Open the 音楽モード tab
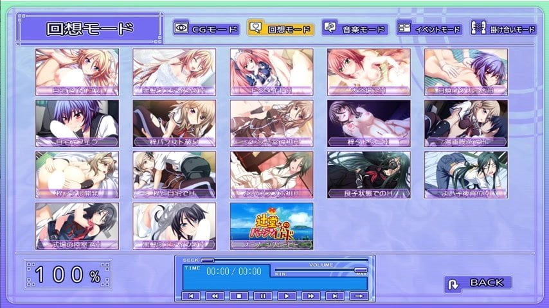549x308 pixels. (x=355, y=29)
